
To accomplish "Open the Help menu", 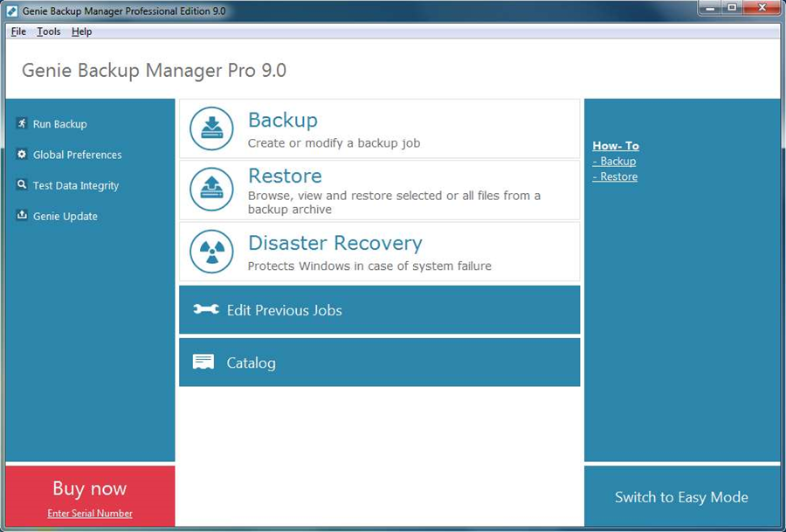I will click(x=81, y=31).
